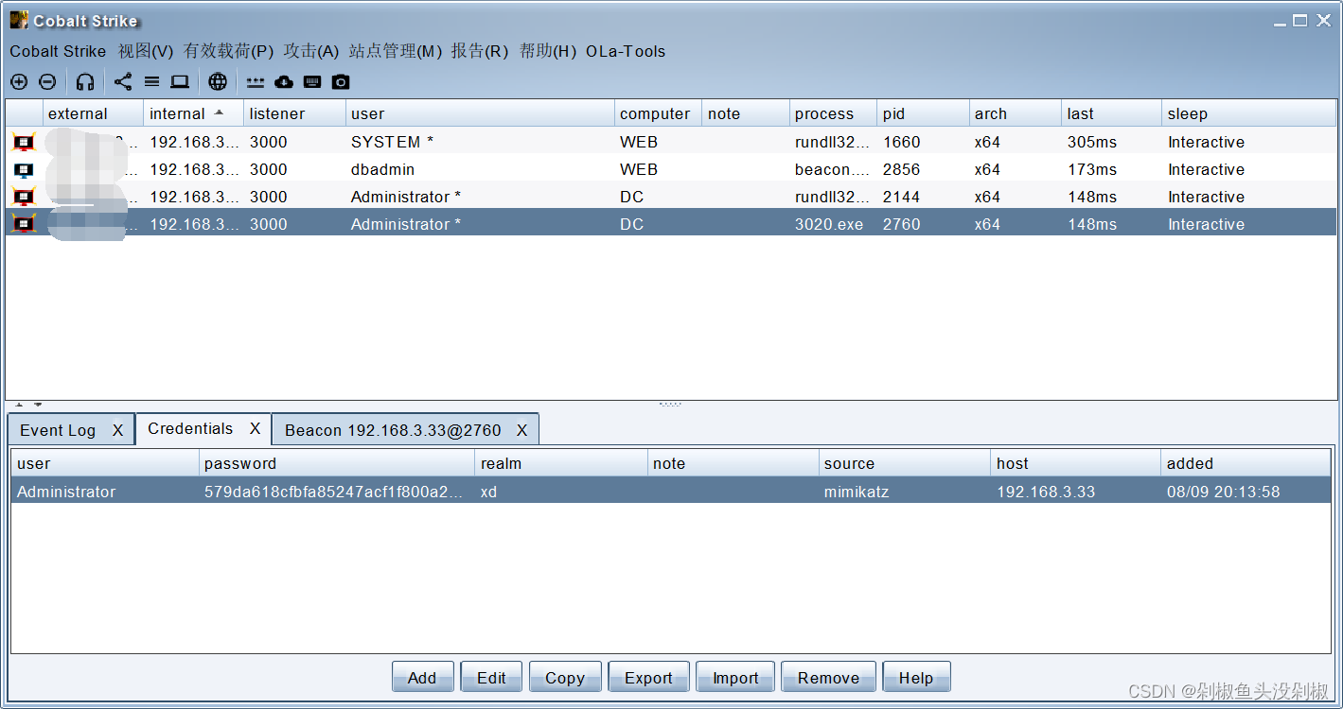Click the panel split divider handle
This screenshot has height=709, width=1343.
[x=670, y=405]
